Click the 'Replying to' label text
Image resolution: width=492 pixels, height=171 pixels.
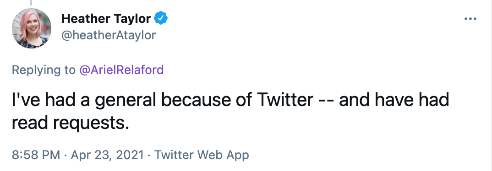(x=44, y=70)
